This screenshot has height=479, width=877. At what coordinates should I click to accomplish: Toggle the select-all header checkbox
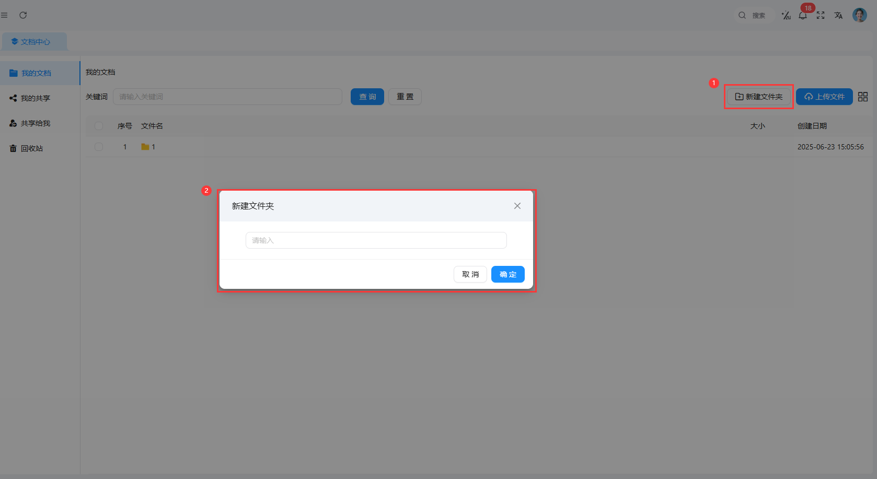coord(99,126)
